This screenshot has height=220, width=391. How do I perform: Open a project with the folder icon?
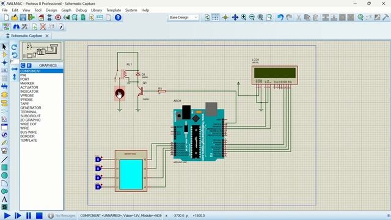(x=15, y=18)
